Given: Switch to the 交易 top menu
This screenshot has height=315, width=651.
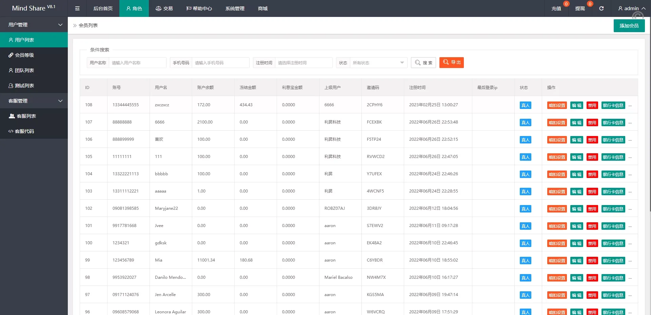Looking at the screenshot, I should (x=164, y=8).
